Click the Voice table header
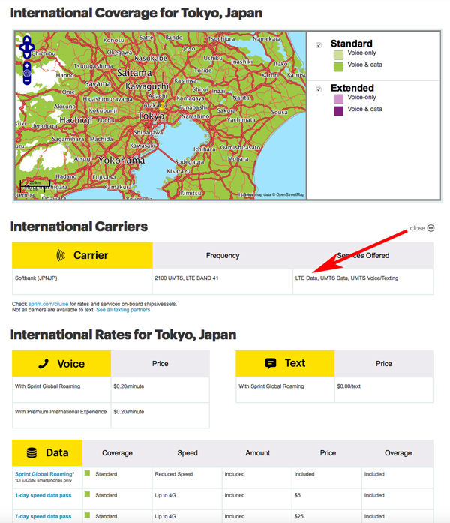450x523 pixels. coord(61,364)
